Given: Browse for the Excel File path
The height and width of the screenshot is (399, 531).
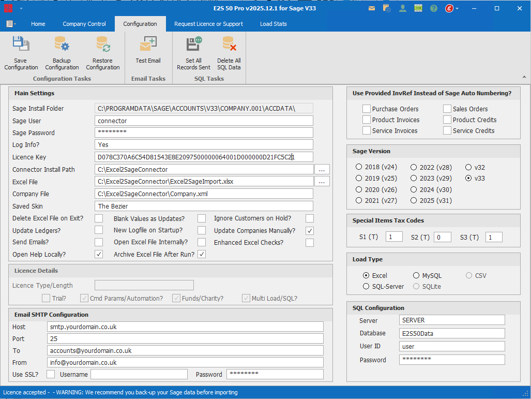Looking at the screenshot, I should [322, 182].
